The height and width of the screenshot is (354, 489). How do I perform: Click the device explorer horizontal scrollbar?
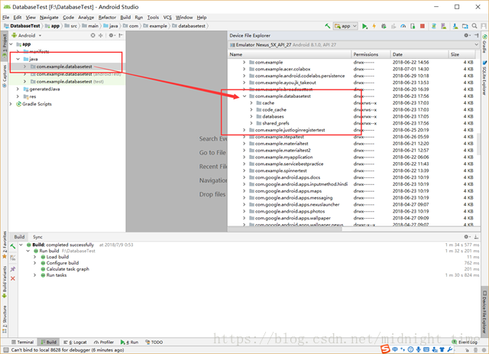(285, 229)
